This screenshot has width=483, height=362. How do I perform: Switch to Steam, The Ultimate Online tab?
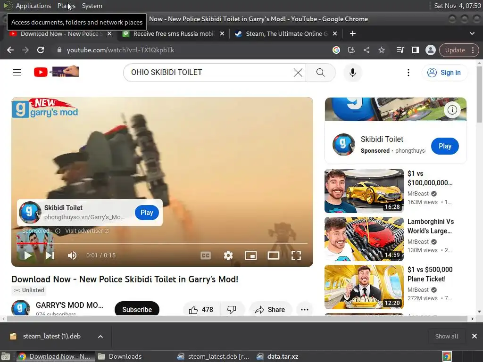286,33
